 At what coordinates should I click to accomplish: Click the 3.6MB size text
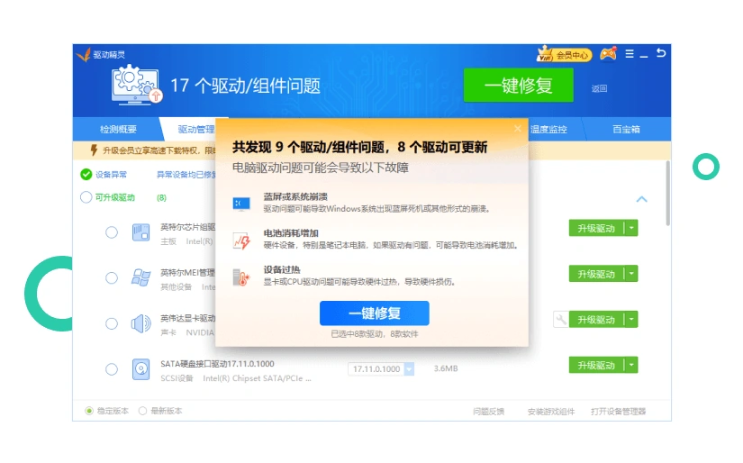coord(446,368)
